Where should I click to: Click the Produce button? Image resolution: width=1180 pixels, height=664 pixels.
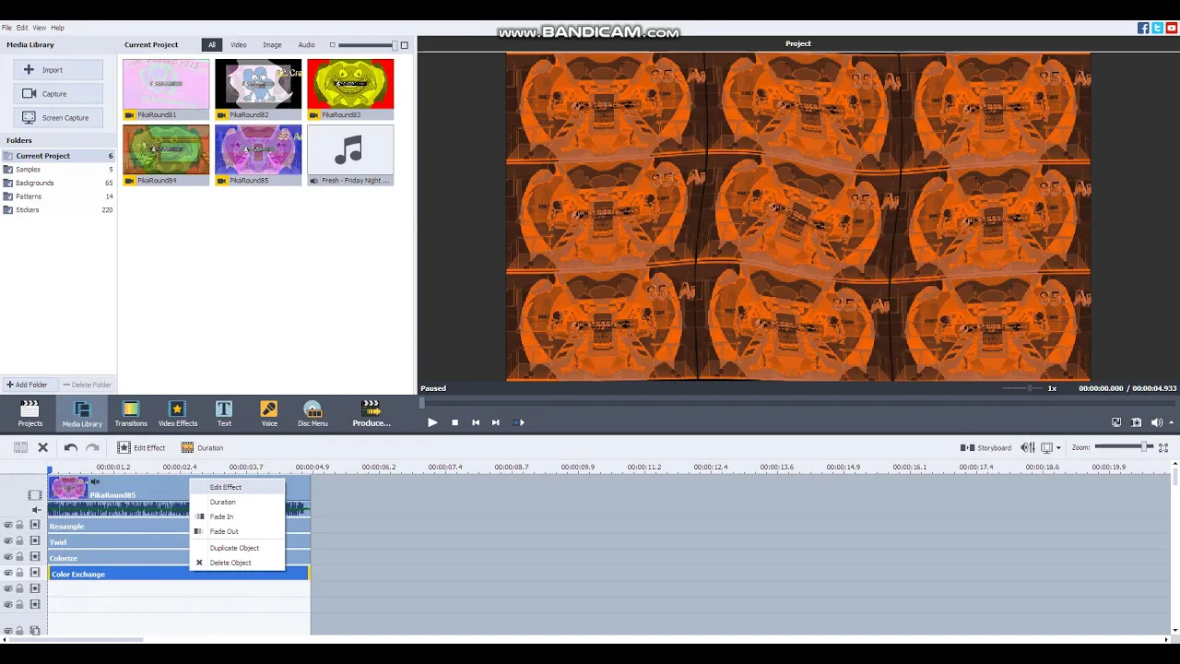tap(371, 414)
